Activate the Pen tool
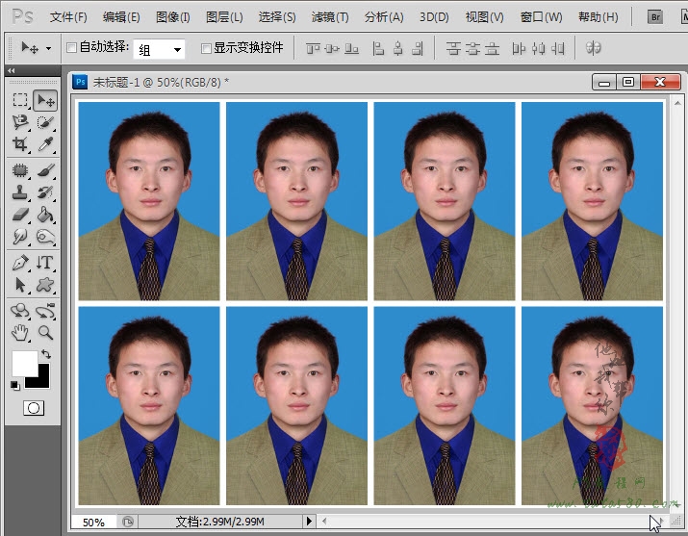This screenshot has height=536, width=688. click(x=20, y=263)
